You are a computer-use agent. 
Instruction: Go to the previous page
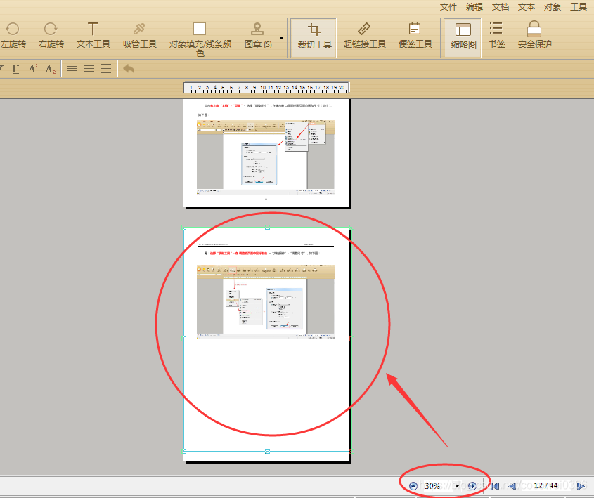[512, 486]
